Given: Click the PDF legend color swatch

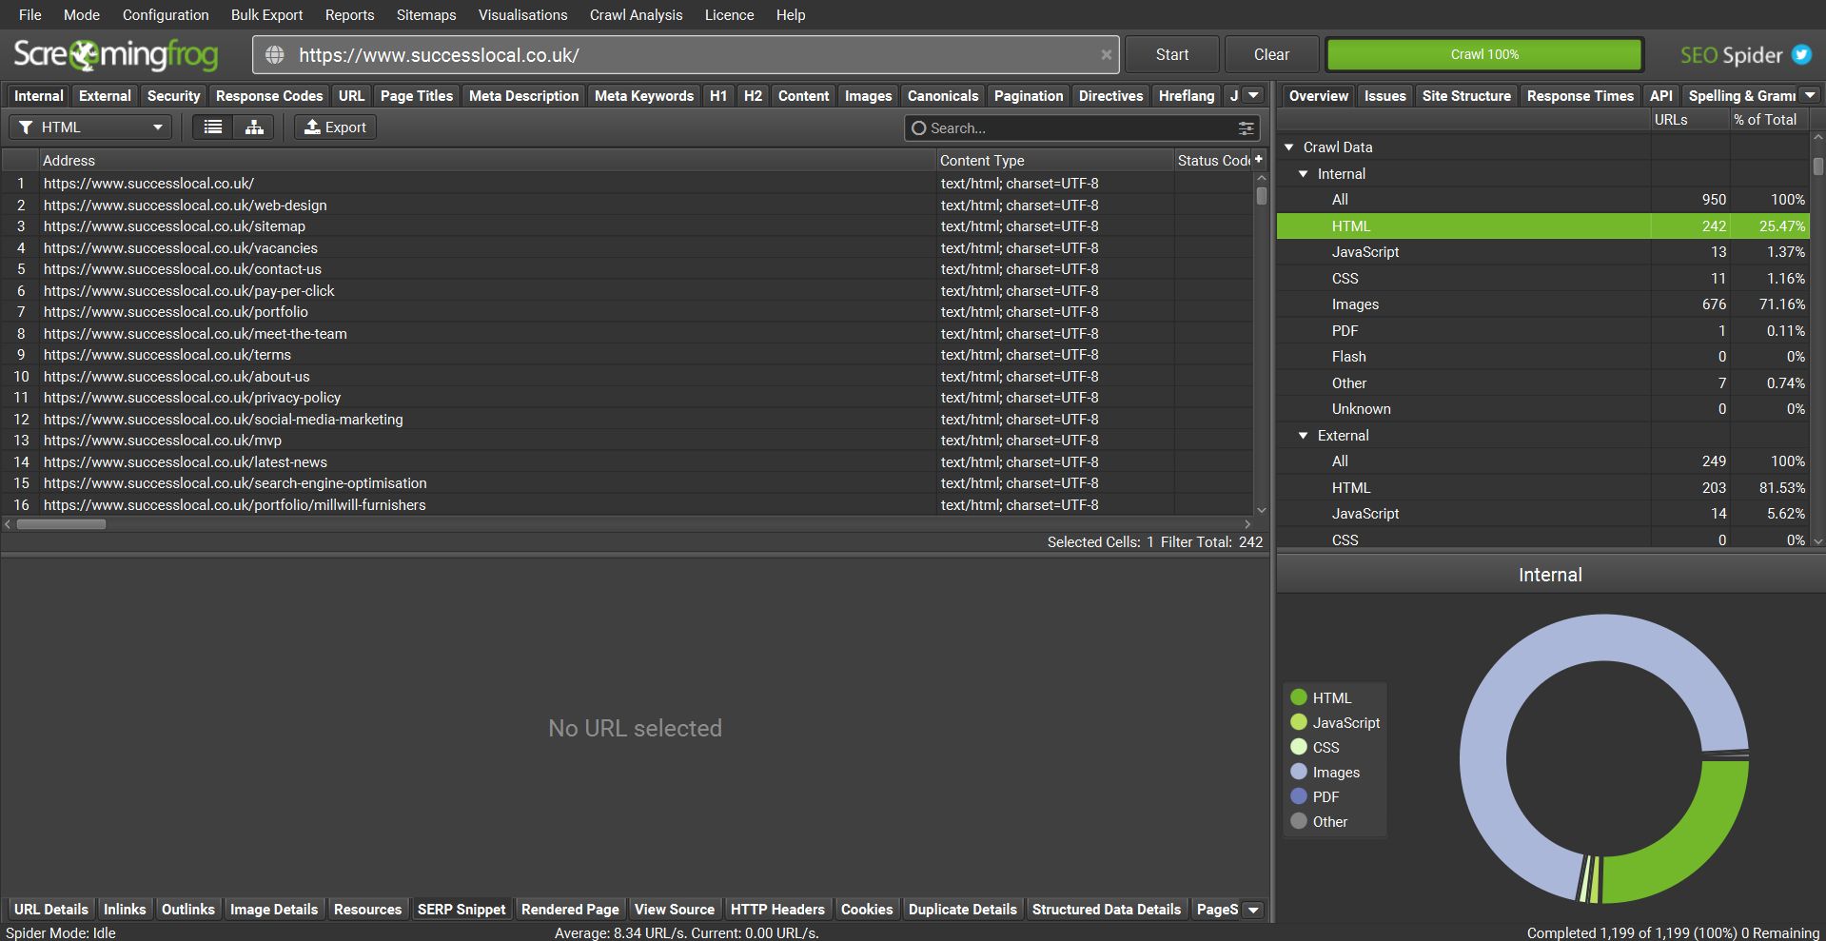Looking at the screenshot, I should (x=1299, y=796).
